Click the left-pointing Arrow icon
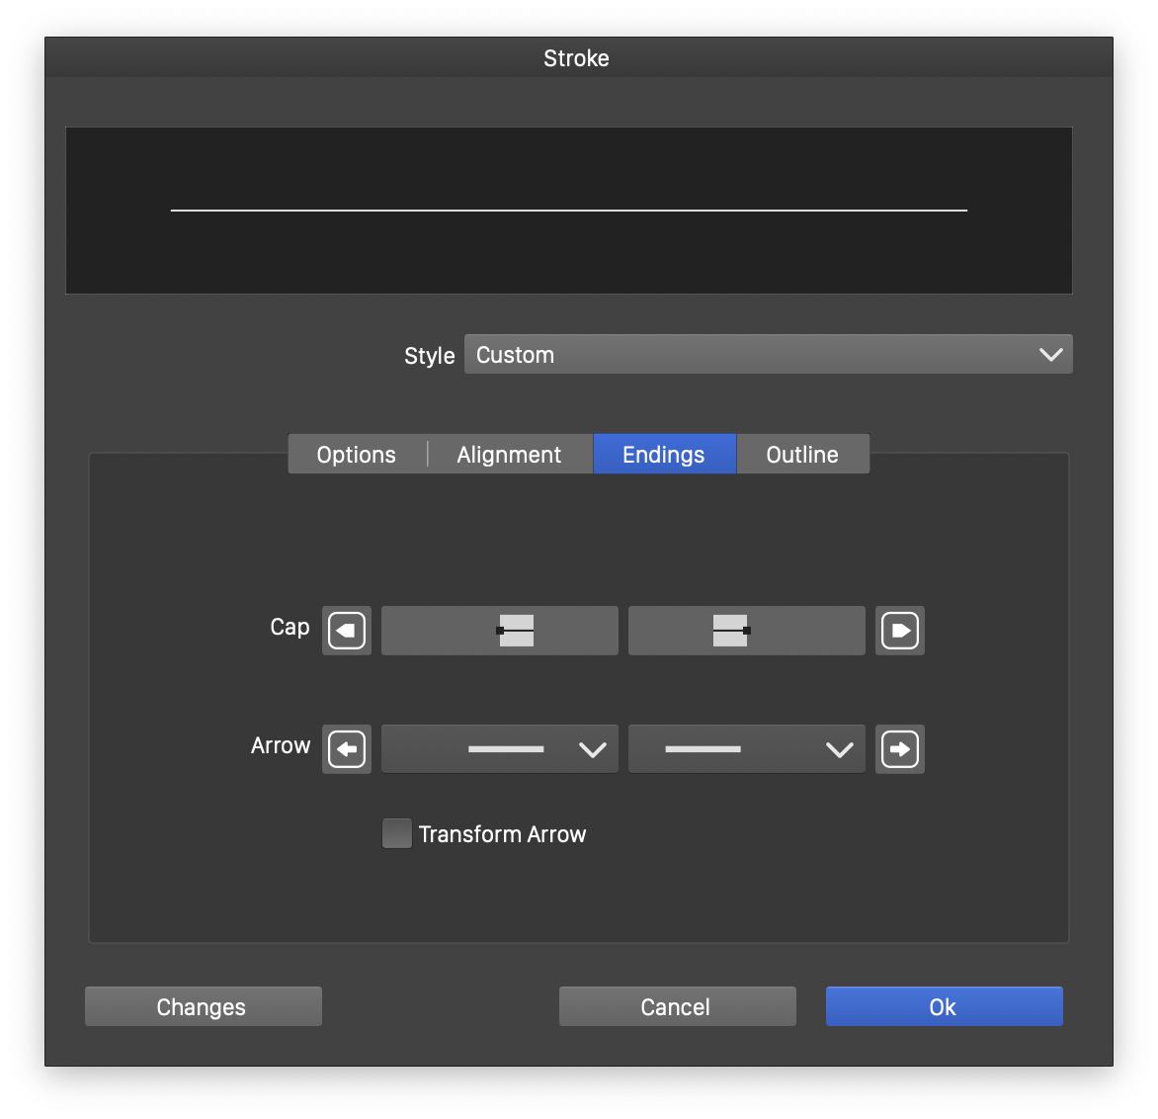This screenshot has height=1119, width=1158. click(347, 749)
